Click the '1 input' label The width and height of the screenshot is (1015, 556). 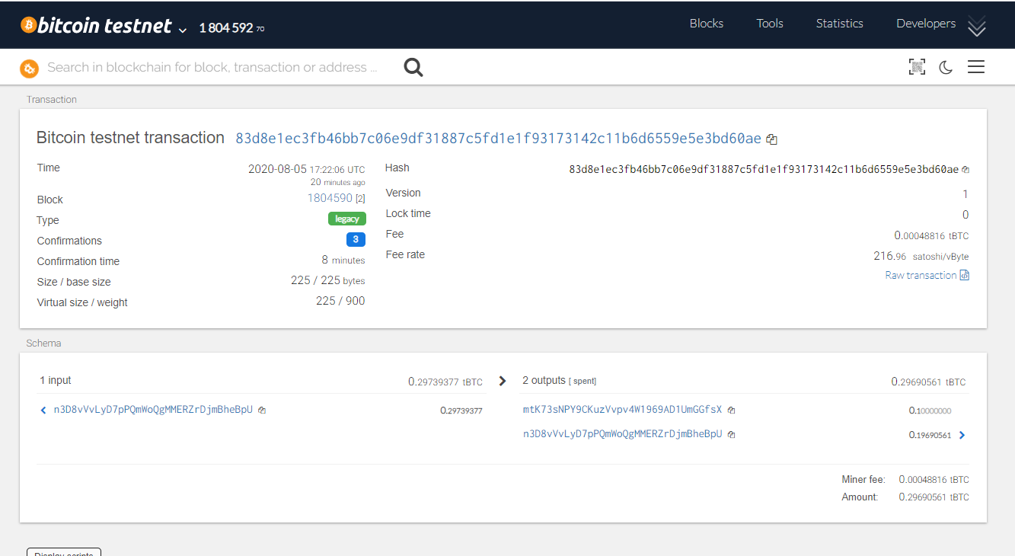point(56,380)
